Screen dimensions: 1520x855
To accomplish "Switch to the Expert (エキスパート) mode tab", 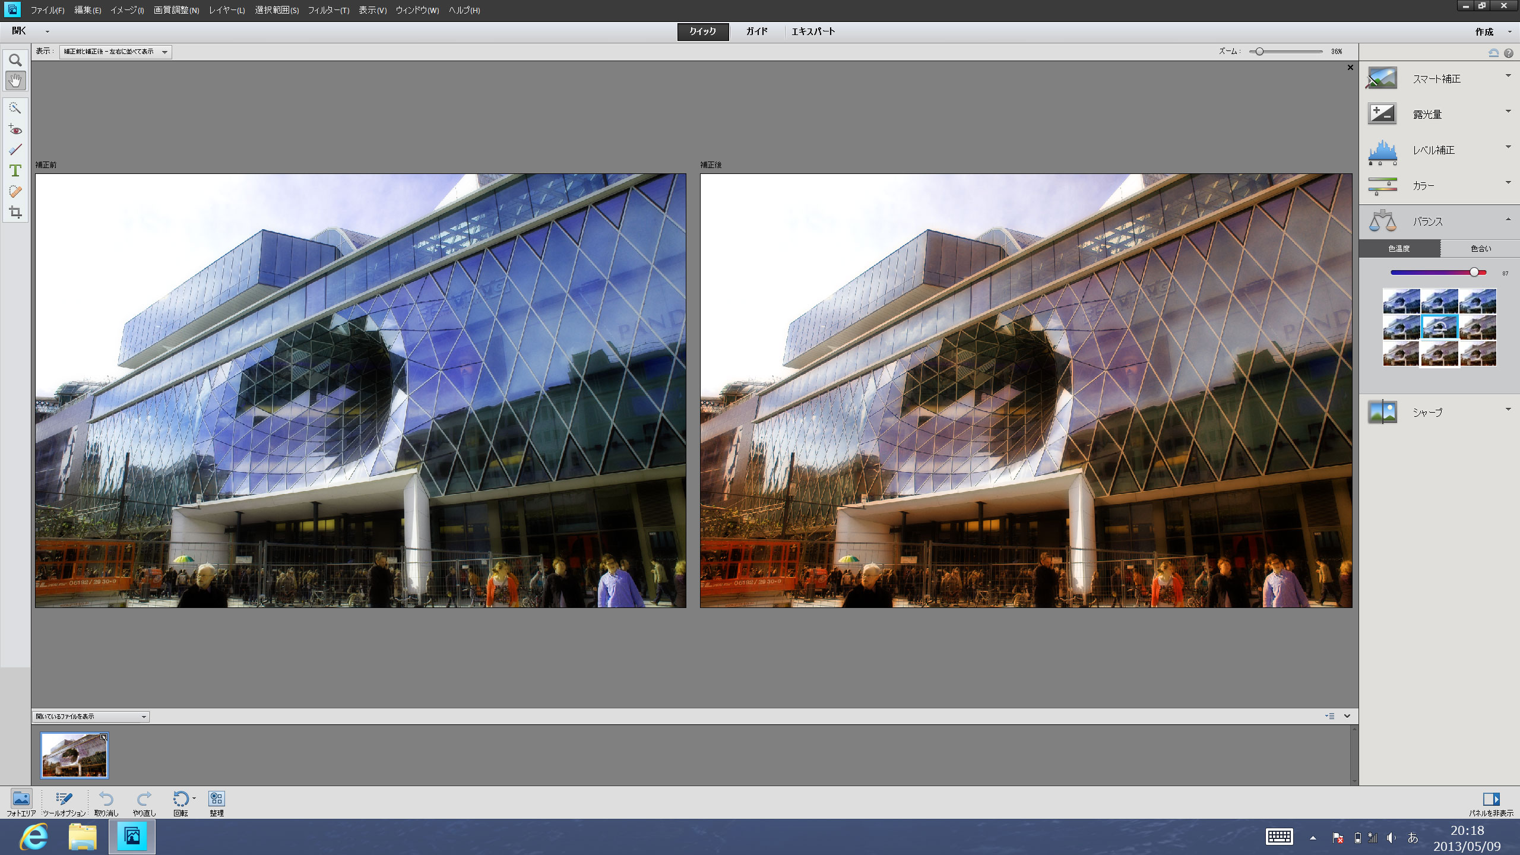I will click(x=813, y=31).
